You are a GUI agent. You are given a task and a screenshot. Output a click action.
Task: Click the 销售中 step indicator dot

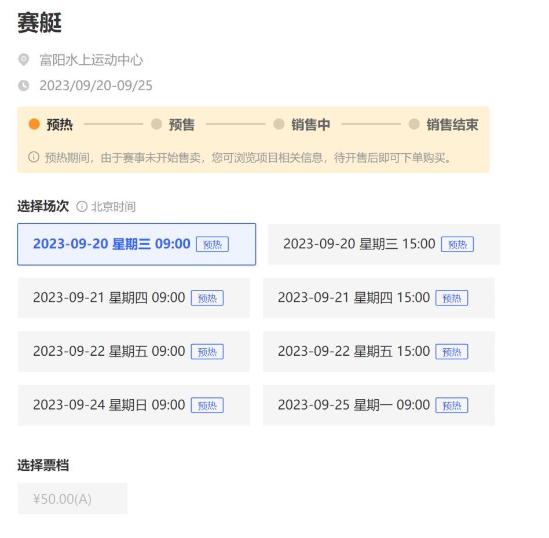[x=279, y=124]
